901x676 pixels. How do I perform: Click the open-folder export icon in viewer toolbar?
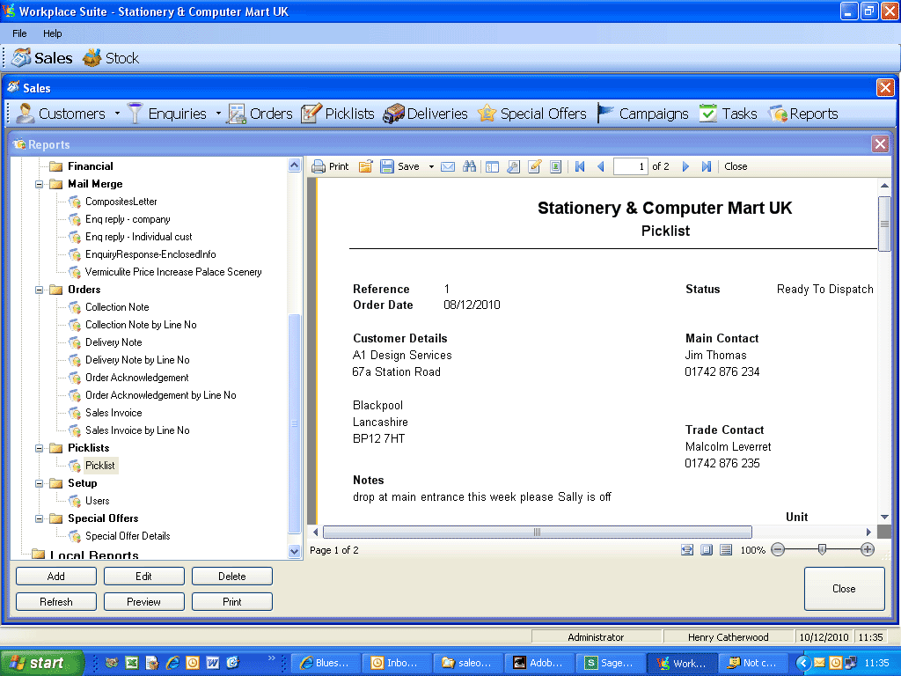click(365, 166)
